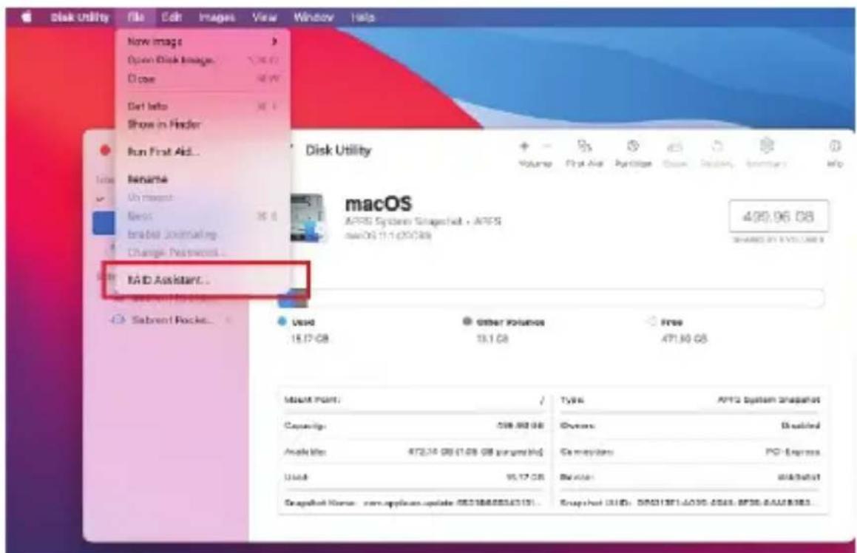The height and width of the screenshot is (553, 857).
Task: Click the red close window button
Action: 105,150
